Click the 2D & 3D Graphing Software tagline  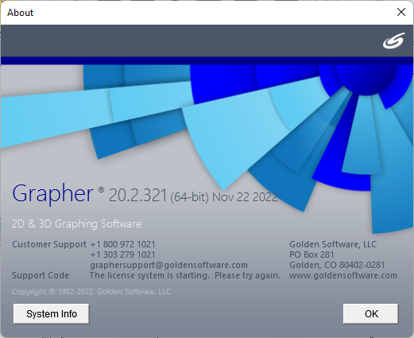click(76, 224)
